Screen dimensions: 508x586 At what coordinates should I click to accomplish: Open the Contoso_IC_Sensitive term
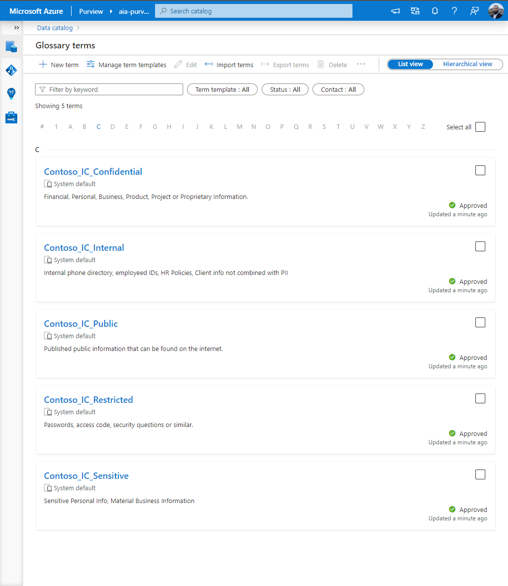[86, 476]
